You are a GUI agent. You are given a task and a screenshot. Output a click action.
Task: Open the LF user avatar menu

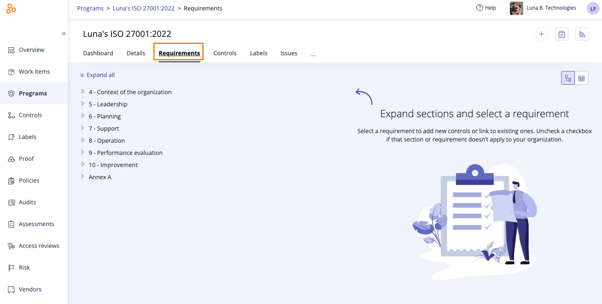[593, 8]
